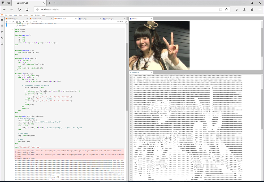Click inside the Julia code cell editor

pyautogui.click(x=69, y=88)
